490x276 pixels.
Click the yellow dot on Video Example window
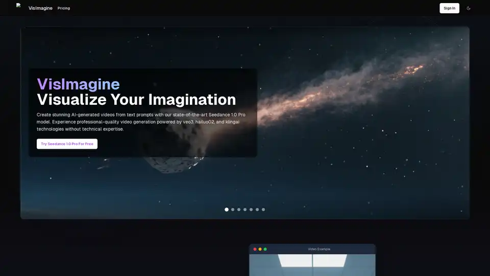point(260,249)
